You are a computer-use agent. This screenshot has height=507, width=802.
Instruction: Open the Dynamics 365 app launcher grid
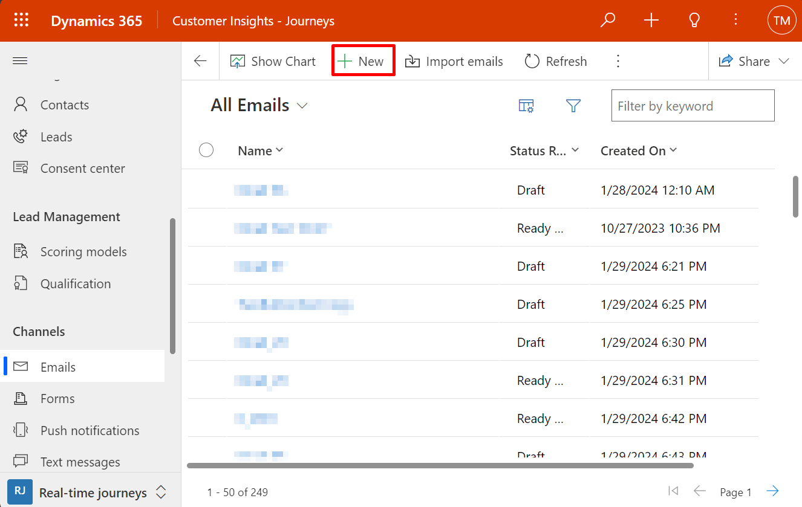pos(21,21)
